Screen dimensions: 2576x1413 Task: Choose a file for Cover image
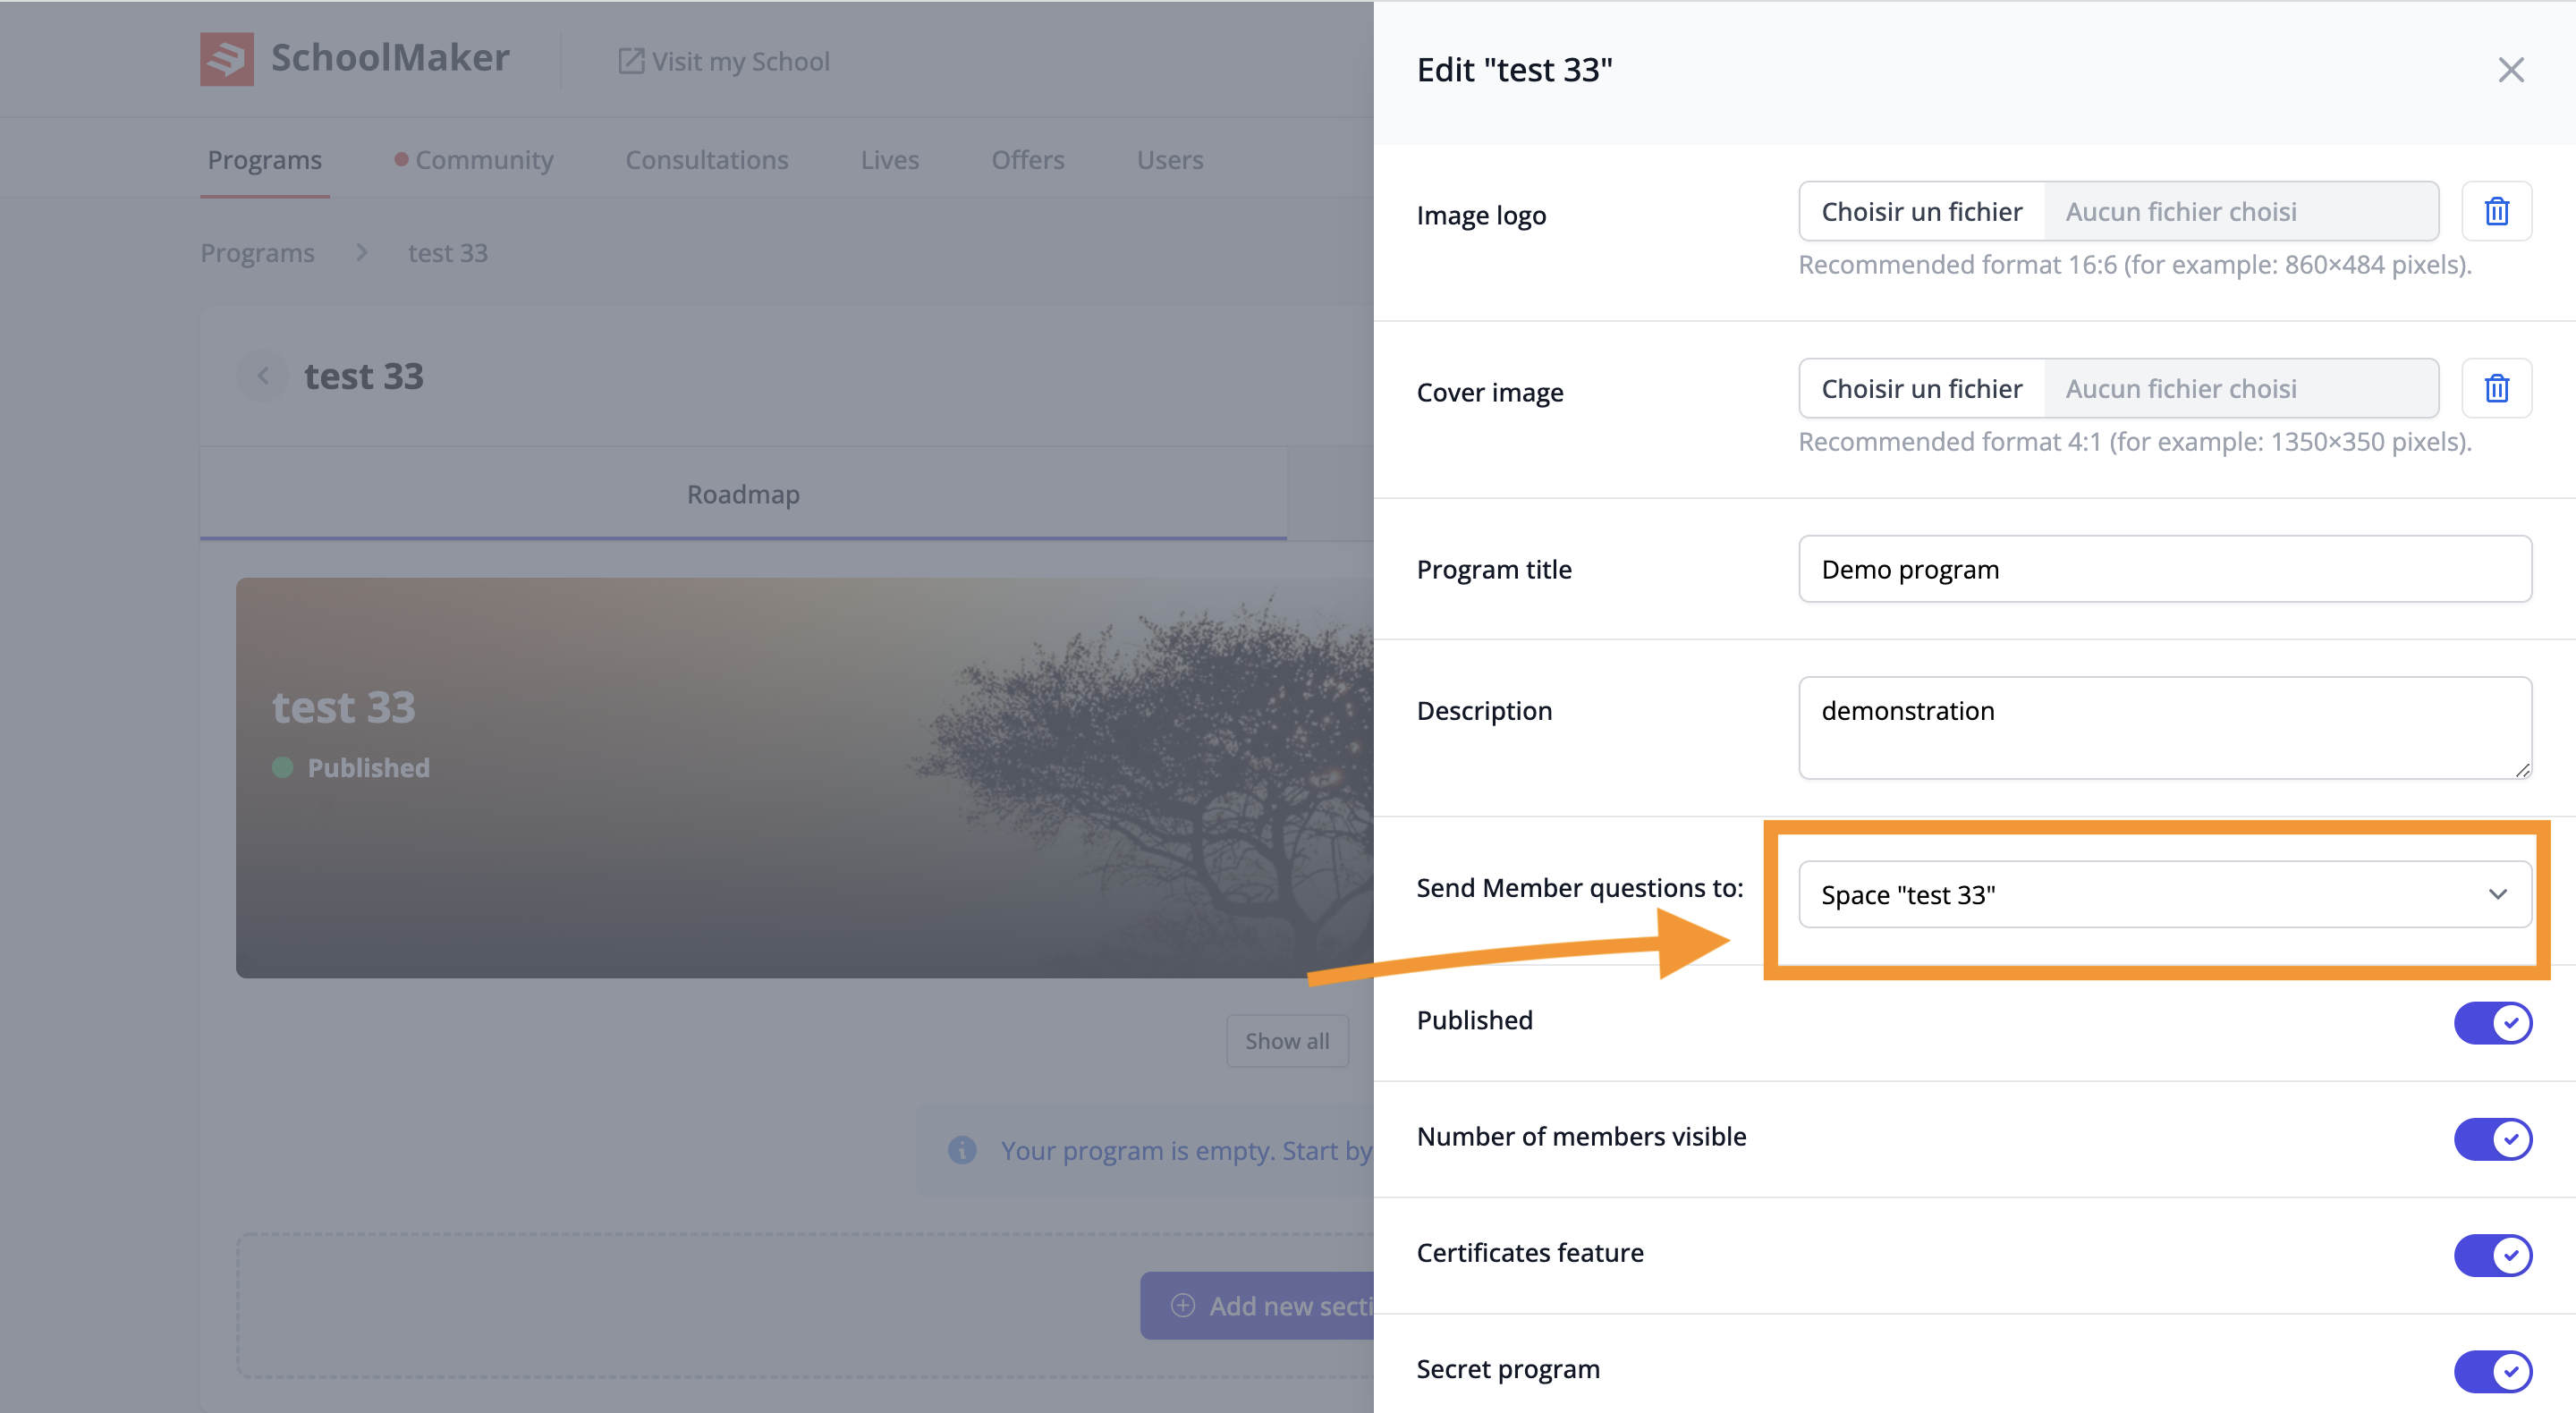click(x=1921, y=388)
